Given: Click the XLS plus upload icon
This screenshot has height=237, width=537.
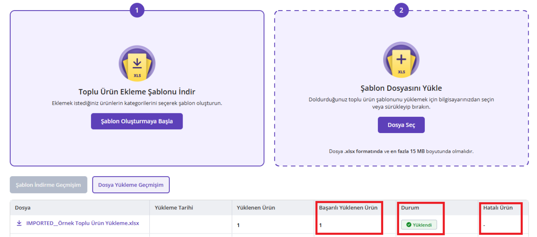Looking at the screenshot, I should click(x=401, y=60).
